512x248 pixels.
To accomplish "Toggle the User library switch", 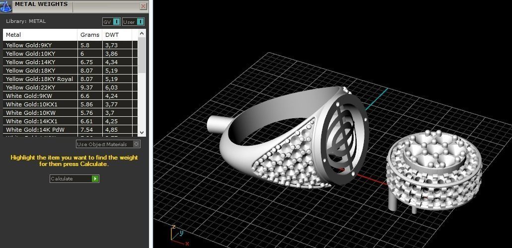I will pyautogui.click(x=133, y=22).
